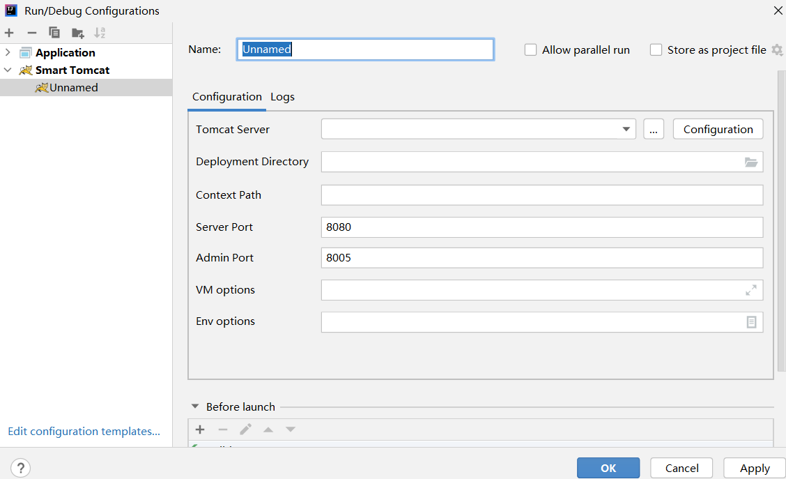The image size is (786, 479).
Task: Select the Unnamed Smart Tomcat configuration
Action: (73, 87)
